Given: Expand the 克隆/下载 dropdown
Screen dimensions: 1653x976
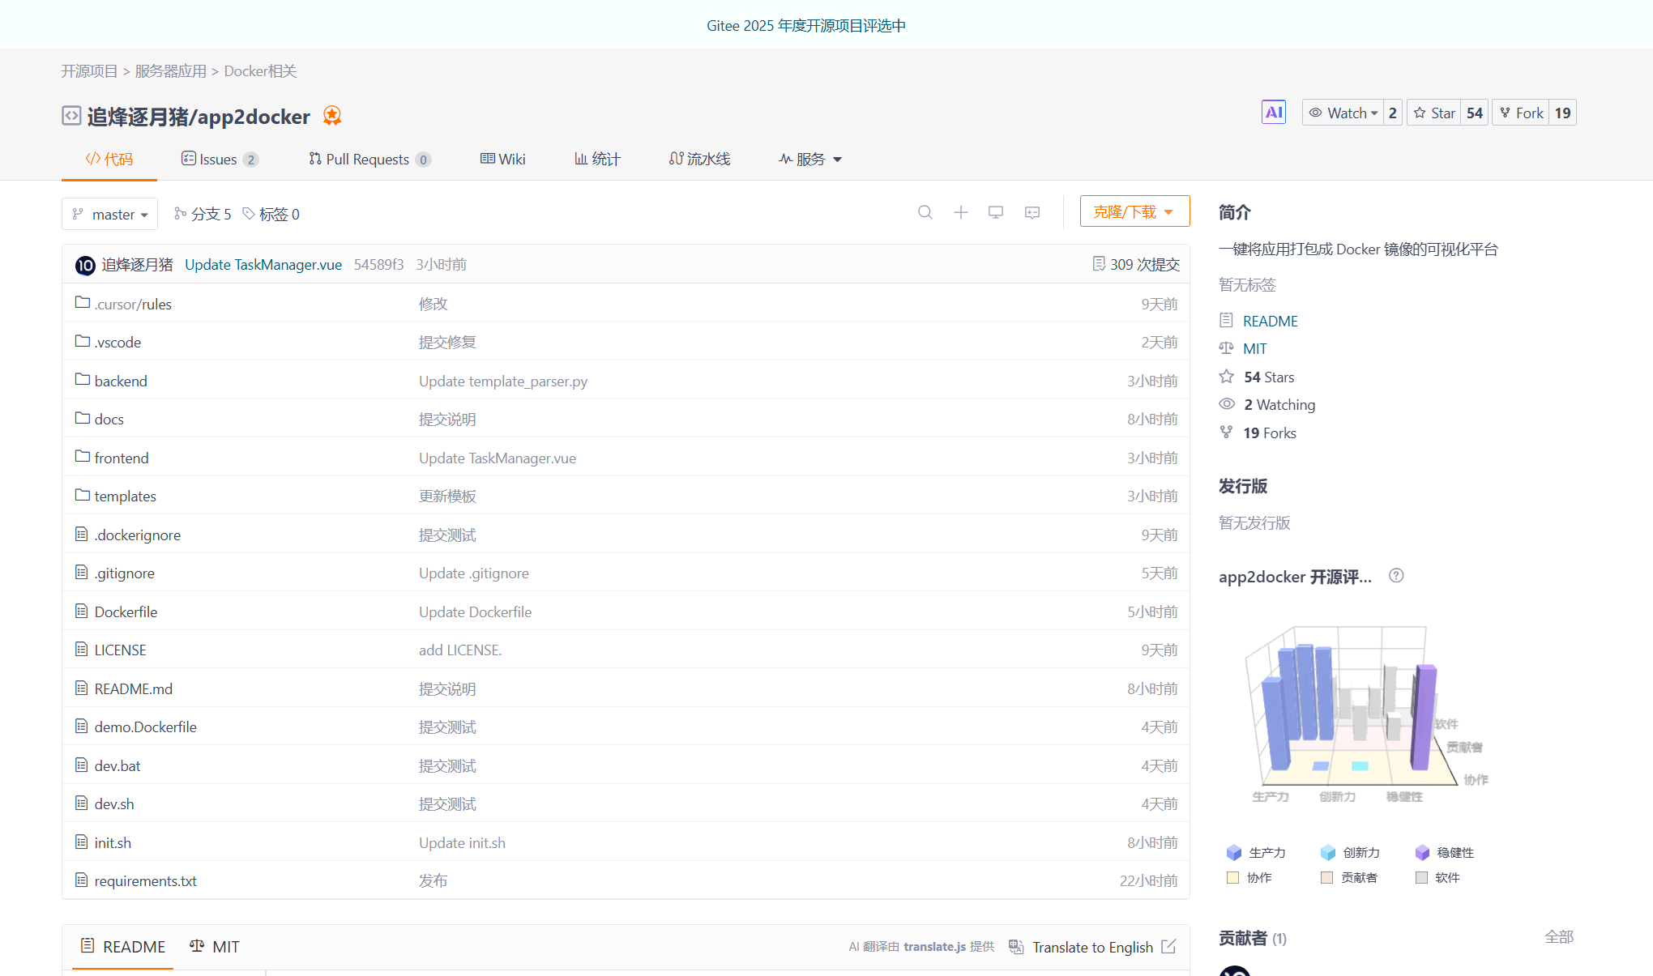Looking at the screenshot, I should [1134, 211].
